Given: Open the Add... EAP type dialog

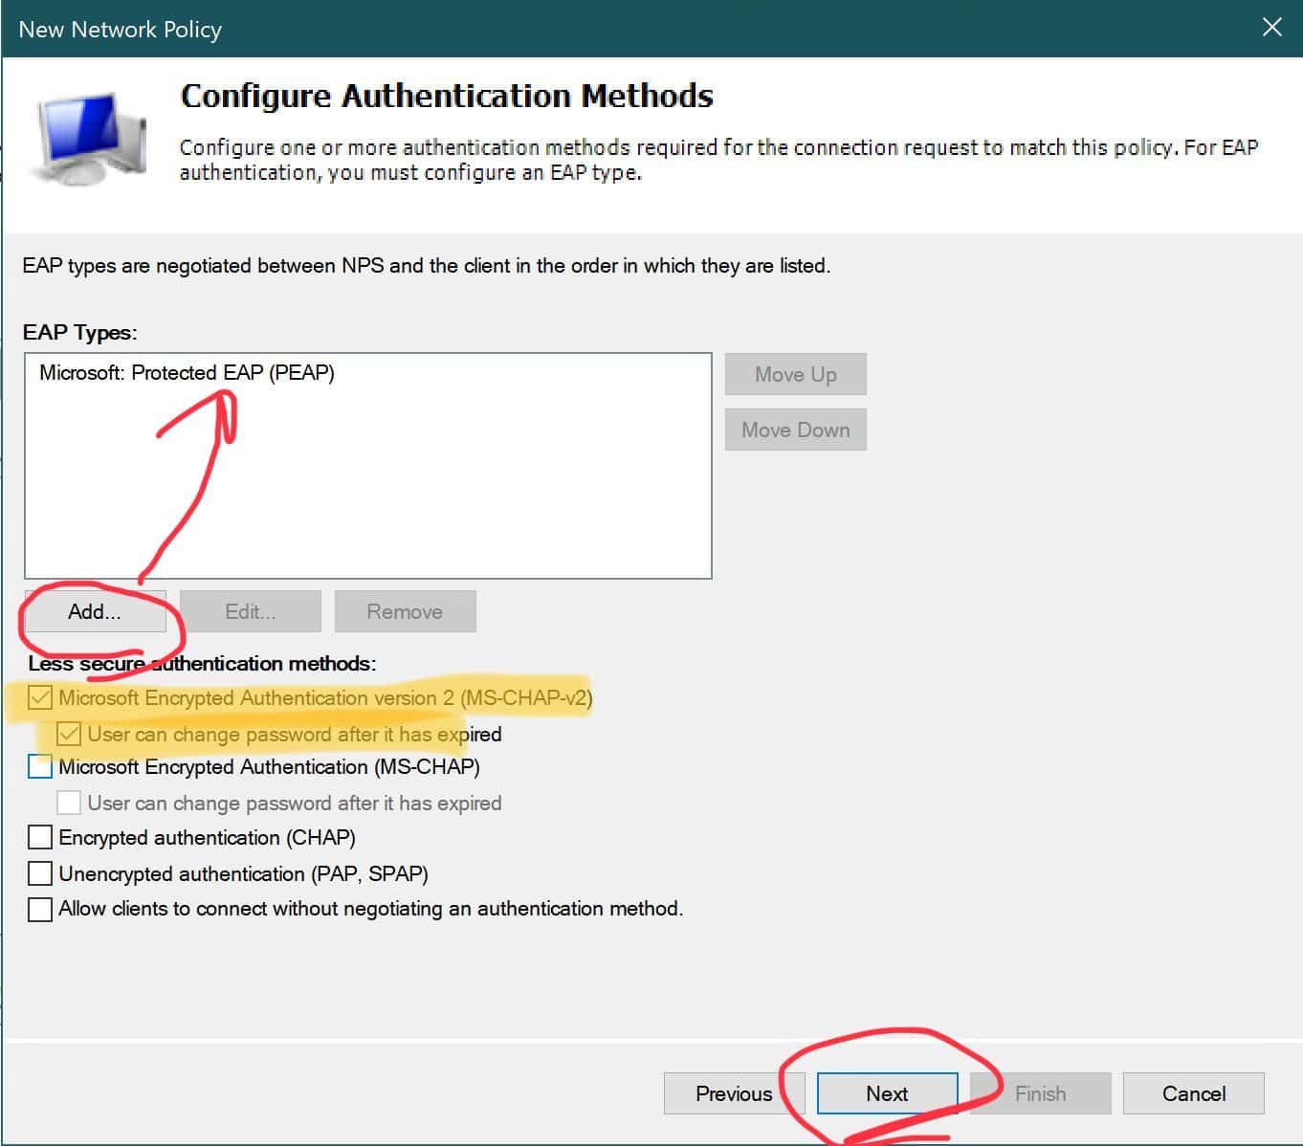Looking at the screenshot, I should click(x=95, y=611).
